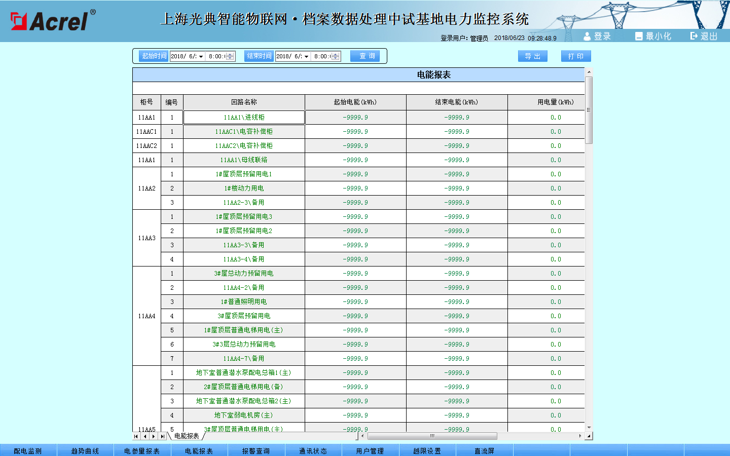Click the 导出 export button
Image resolution: width=730 pixels, height=456 pixels.
pos(532,56)
